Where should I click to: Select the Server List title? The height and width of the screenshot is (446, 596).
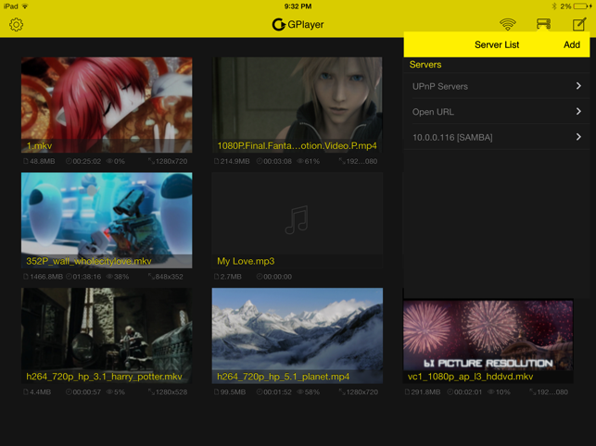tap(497, 44)
